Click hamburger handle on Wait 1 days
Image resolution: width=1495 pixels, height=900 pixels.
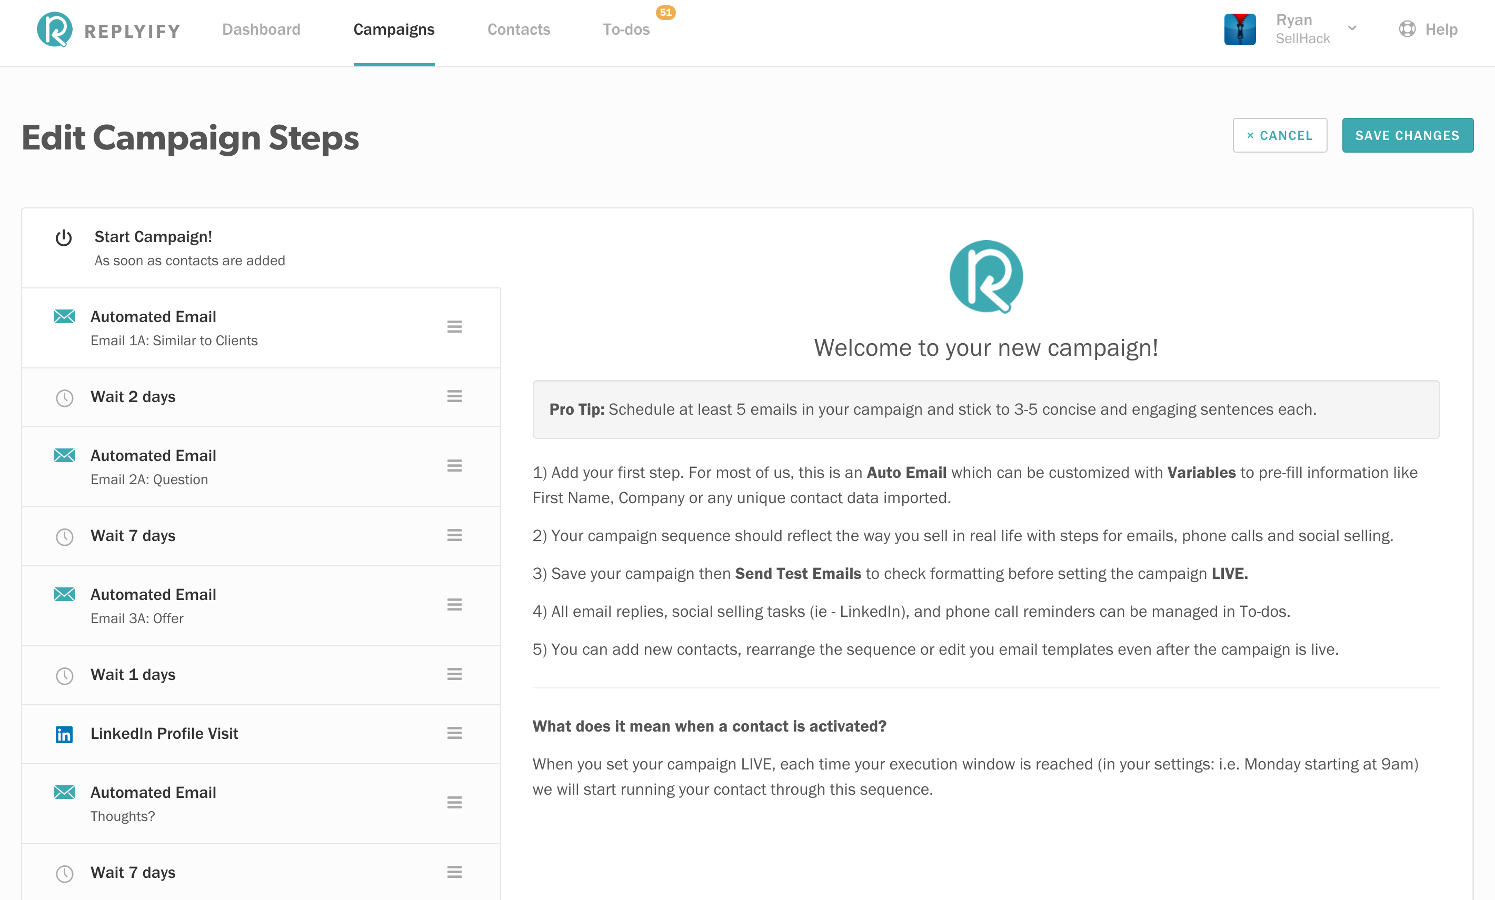[454, 674]
